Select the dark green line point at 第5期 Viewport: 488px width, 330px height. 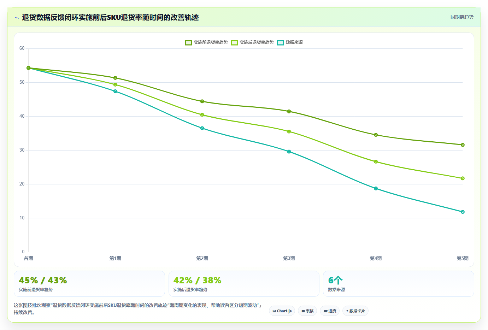(463, 145)
